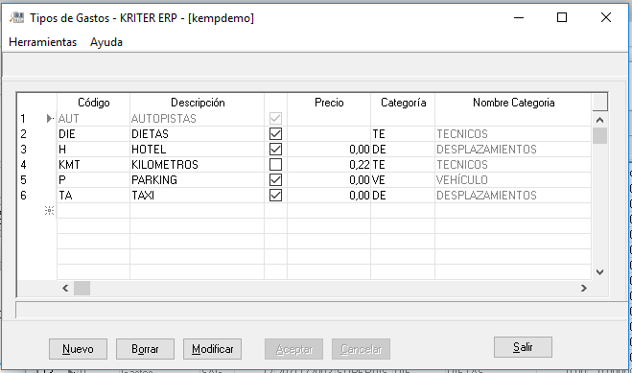Click the Precio column header
The width and height of the screenshot is (632, 373).
(x=329, y=103)
